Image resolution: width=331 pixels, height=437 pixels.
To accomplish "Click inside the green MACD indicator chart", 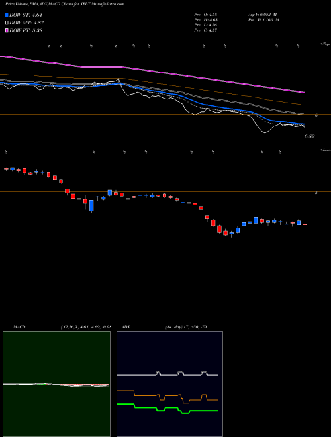I will pyautogui.click(x=56, y=384).
